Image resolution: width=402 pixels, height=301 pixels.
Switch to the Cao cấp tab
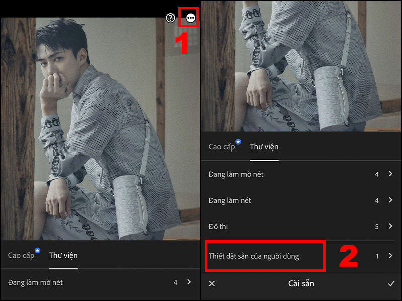click(x=223, y=147)
